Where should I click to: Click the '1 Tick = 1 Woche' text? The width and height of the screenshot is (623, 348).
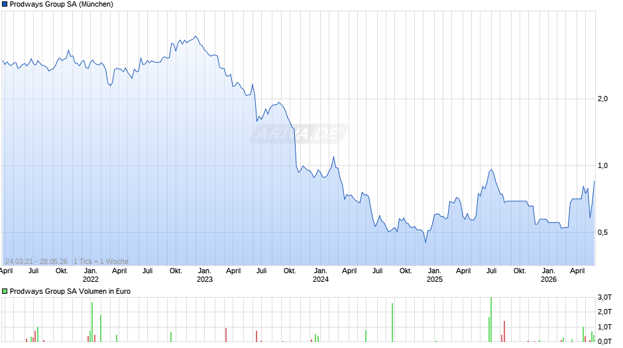101,262
